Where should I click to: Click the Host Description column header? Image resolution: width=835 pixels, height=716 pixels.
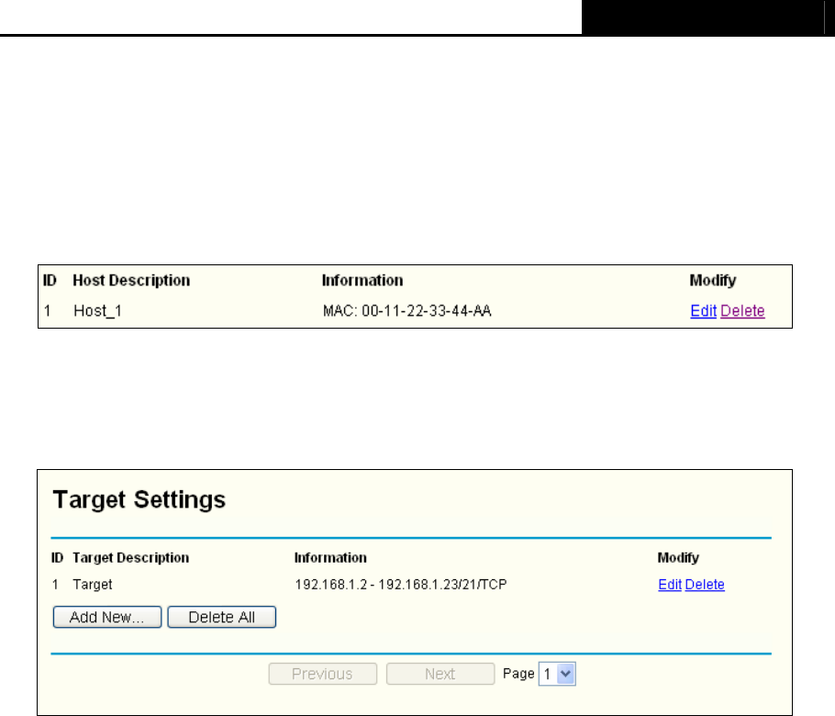tap(131, 280)
